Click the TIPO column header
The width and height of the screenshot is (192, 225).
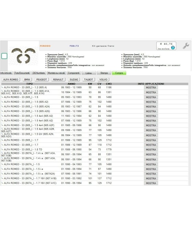point(29,84)
